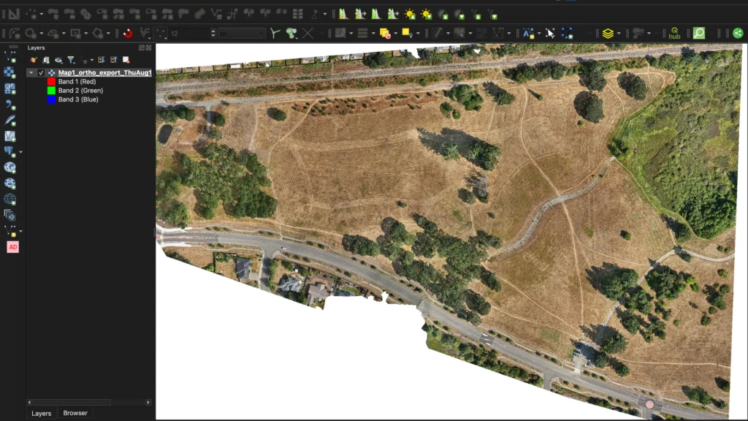Viewport: 748px width, 421px height.
Task: Click the blue Band 3 color swatch
Action: pos(52,99)
